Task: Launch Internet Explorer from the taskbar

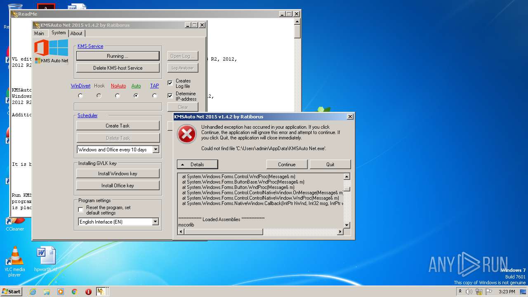Action: click(33, 292)
